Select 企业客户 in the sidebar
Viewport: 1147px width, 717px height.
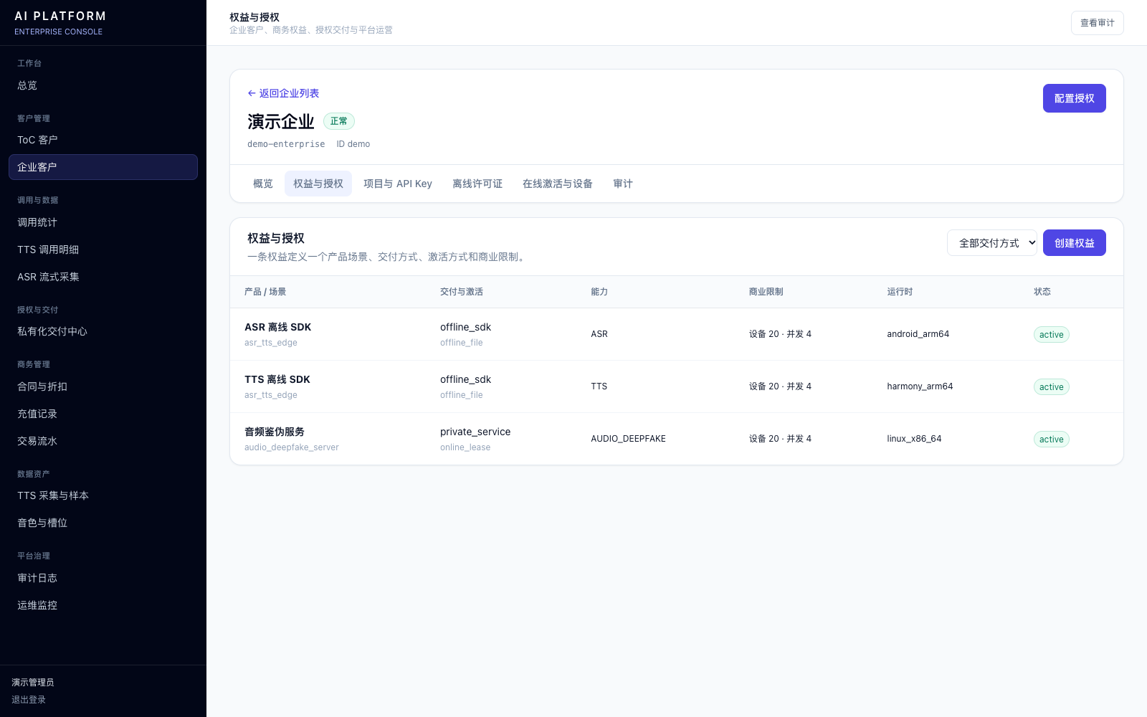(x=103, y=167)
